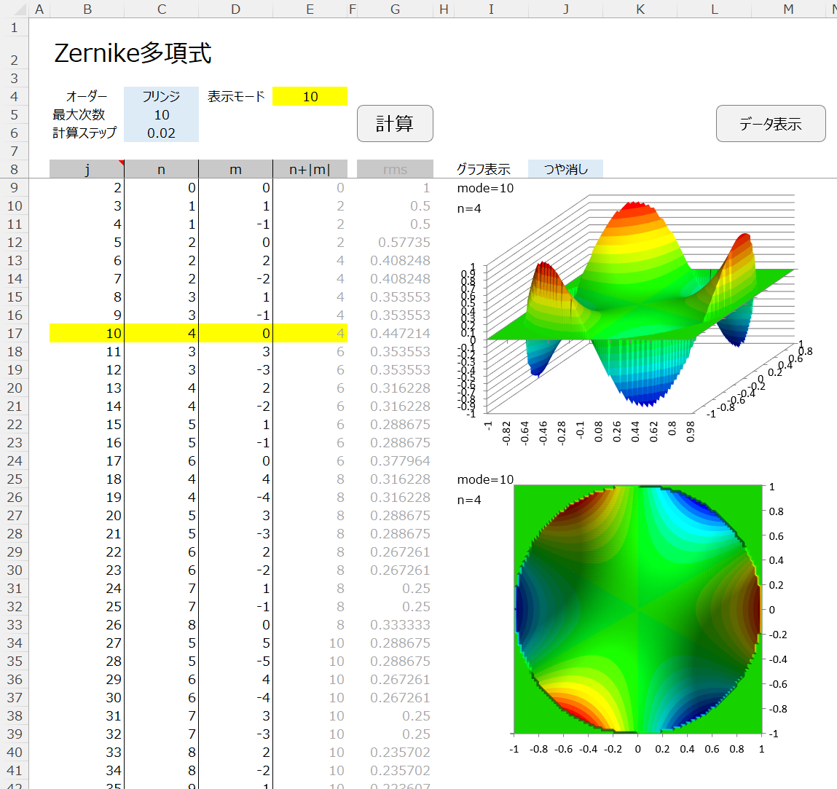Select the 最大次数 value cell
Screen dimensions: 837x789
(x=161, y=115)
